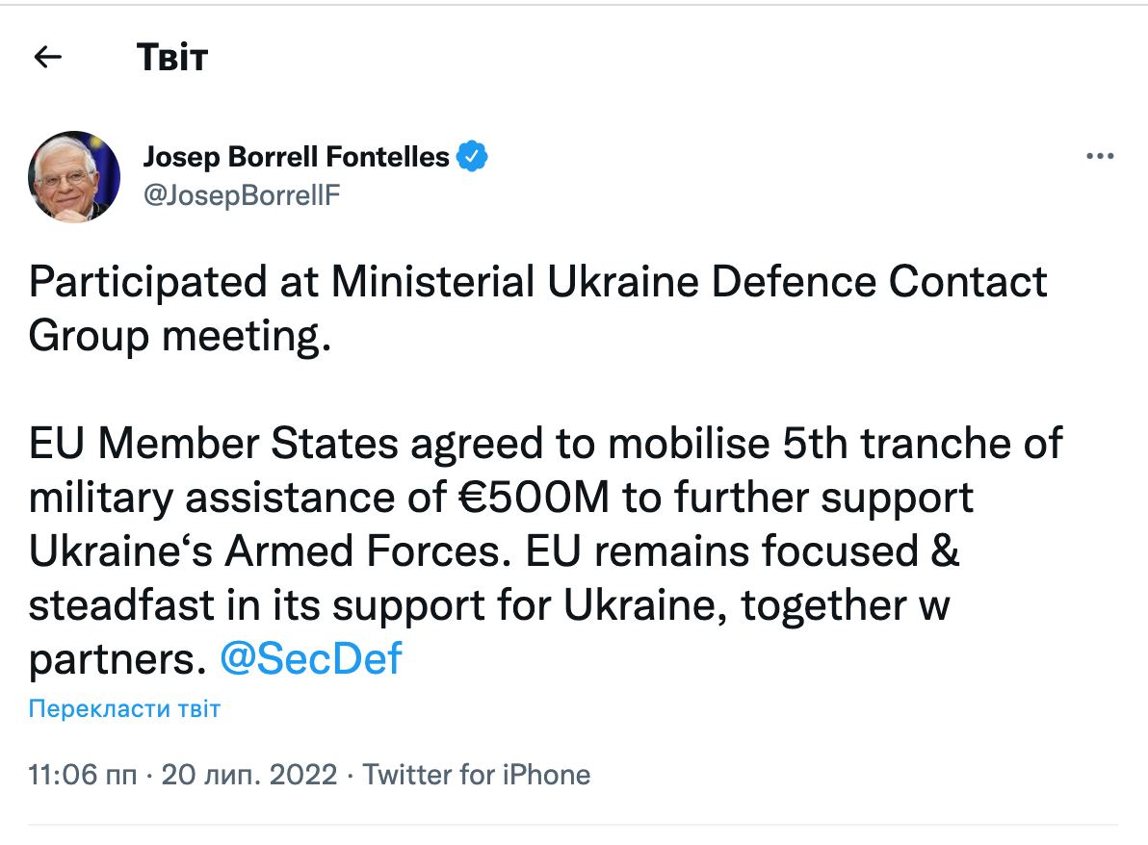Click the name Josep Borrell Fontelles
This screenshot has height=845, width=1148.
coord(296,156)
